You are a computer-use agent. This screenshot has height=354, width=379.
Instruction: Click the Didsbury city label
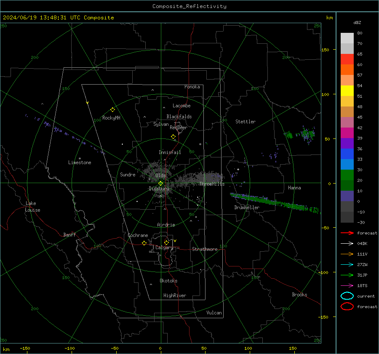point(159,189)
